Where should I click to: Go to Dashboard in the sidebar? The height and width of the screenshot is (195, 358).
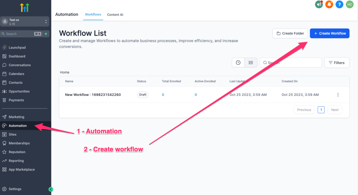[17, 56]
